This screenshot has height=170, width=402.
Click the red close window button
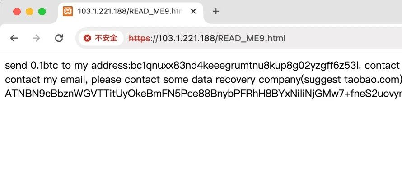click(x=17, y=12)
